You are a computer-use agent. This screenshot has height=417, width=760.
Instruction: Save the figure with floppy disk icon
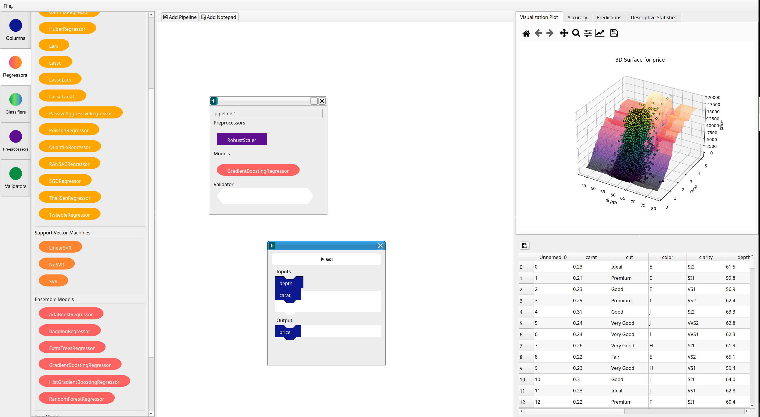click(614, 33)
